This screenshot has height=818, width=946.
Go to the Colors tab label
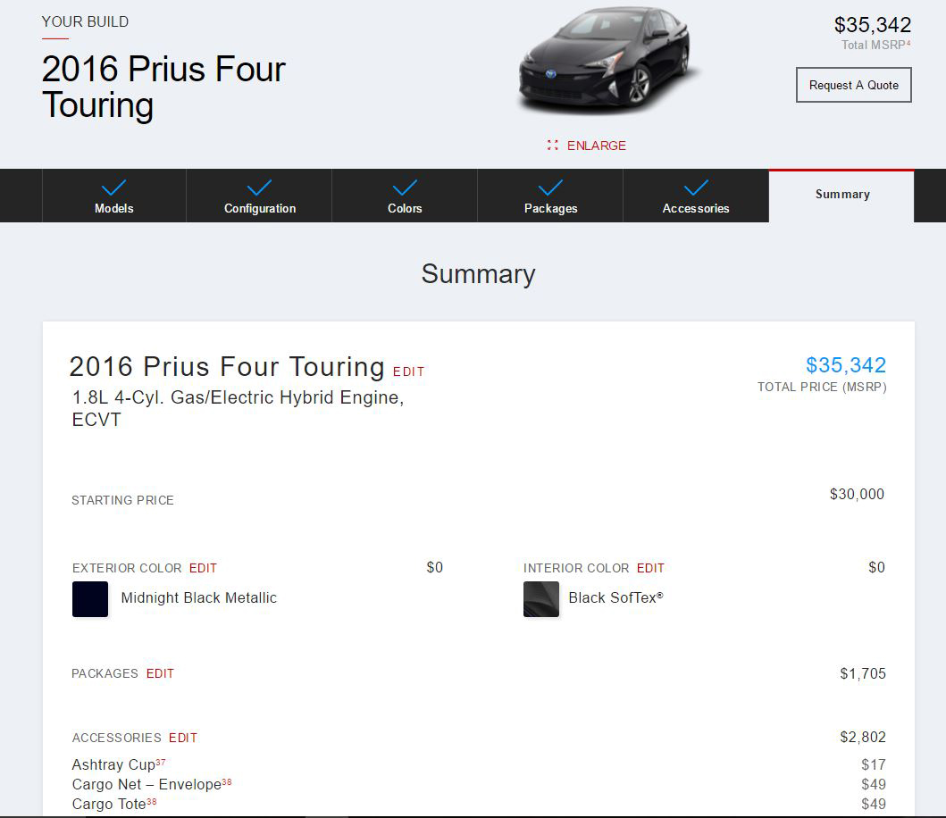(405, 209)
